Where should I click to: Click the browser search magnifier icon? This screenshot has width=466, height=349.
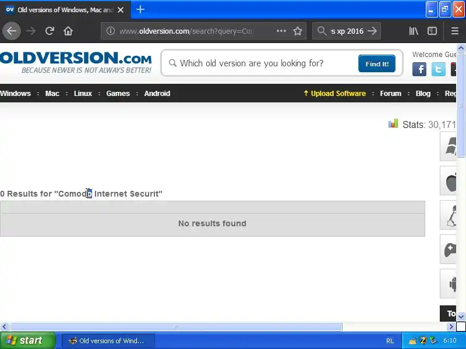[322, 31]
